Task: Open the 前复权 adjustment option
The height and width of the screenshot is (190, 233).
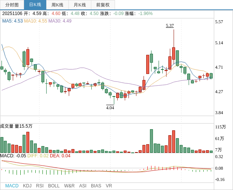Action: pyautogui.click(x=103, y=5)
